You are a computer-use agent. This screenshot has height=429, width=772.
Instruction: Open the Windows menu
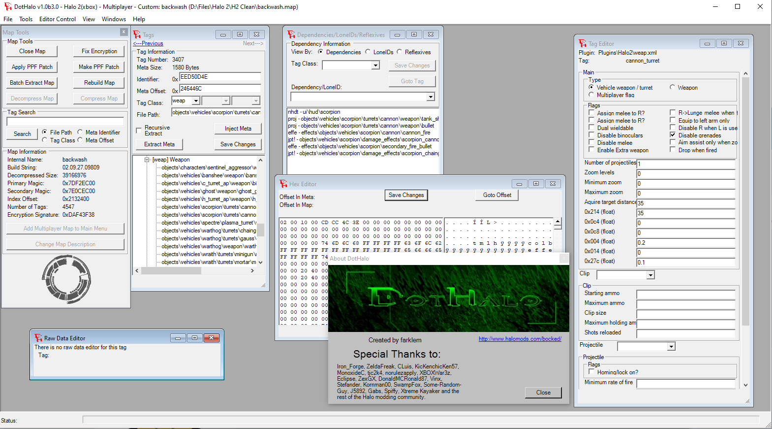click(114, 19)
